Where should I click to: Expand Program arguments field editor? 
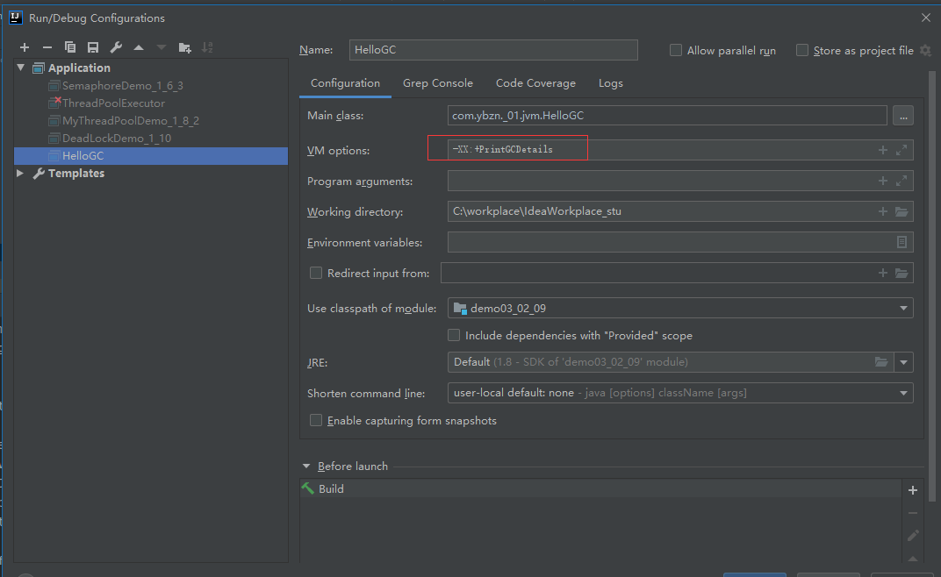[x=901, y=181]
